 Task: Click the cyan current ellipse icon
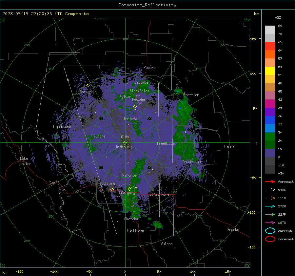point(270,231)
